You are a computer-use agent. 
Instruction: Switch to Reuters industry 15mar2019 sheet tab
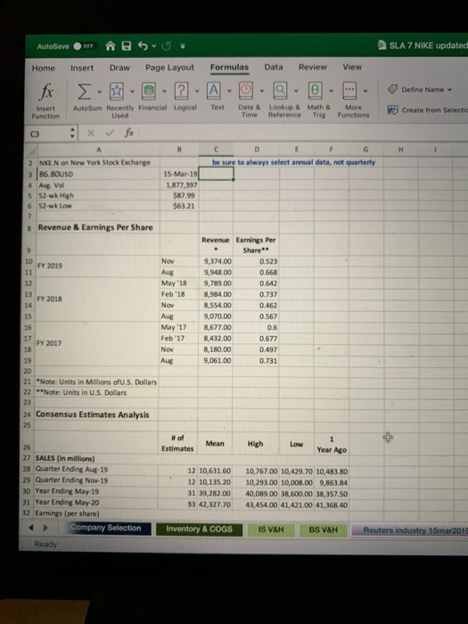410,530
